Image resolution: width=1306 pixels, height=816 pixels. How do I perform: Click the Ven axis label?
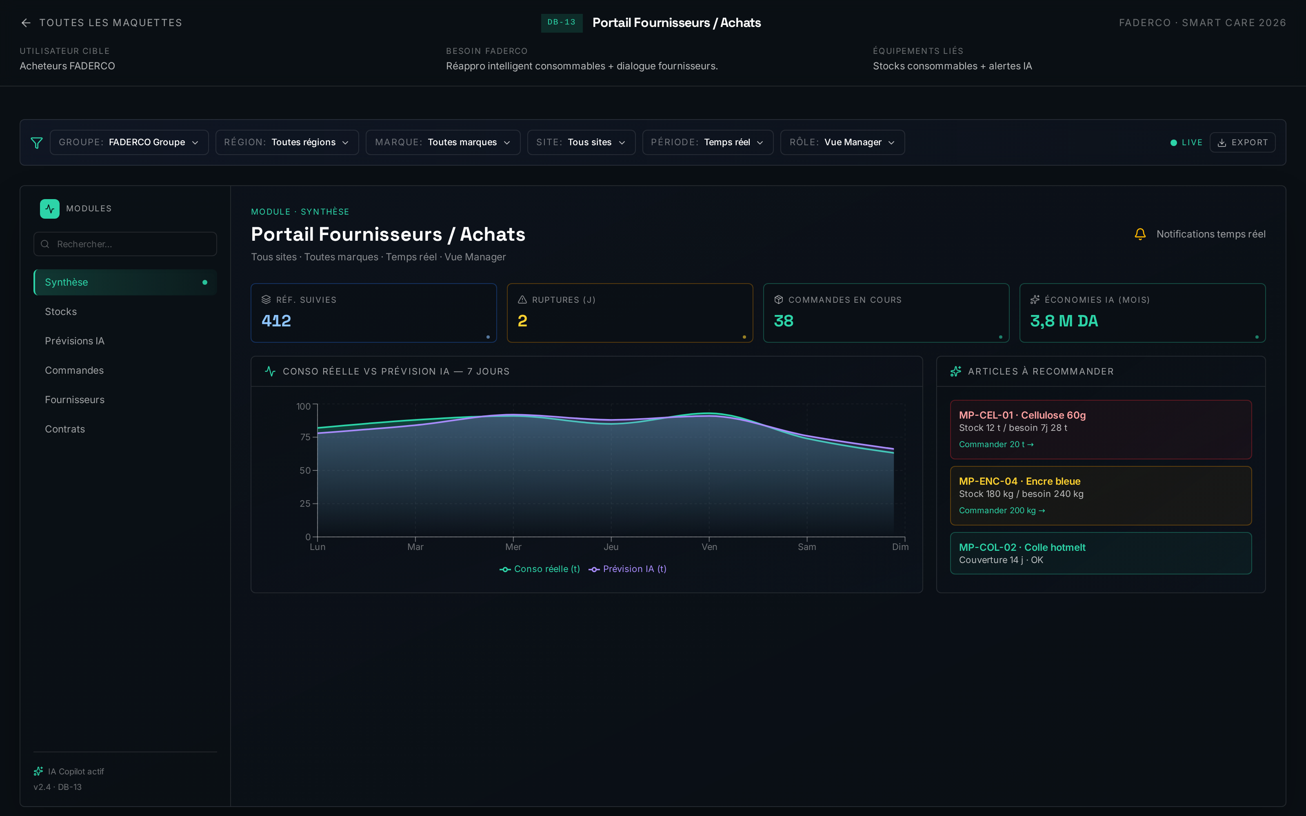tap(709, 547)
